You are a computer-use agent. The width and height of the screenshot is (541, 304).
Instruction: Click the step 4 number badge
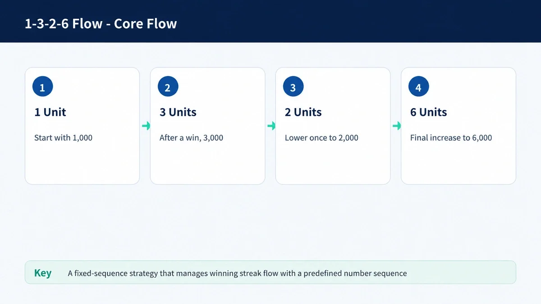click(418, 87)
